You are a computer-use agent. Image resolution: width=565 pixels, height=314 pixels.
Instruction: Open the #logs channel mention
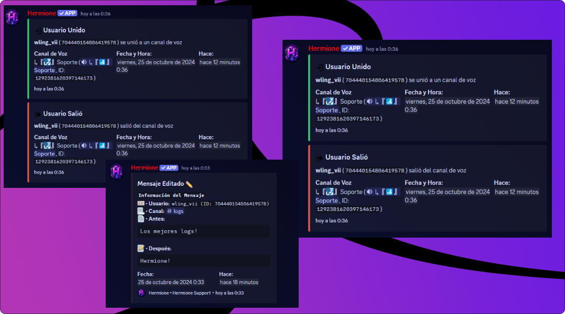pos(175,211)
